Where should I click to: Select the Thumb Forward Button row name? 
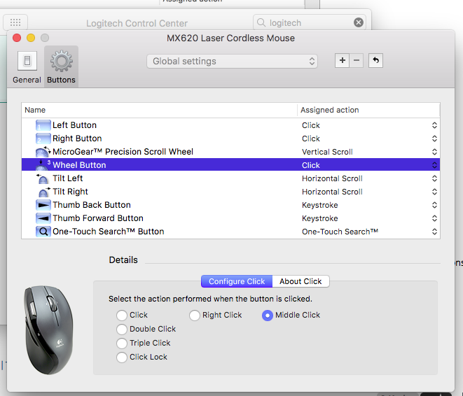pos(98,218)
